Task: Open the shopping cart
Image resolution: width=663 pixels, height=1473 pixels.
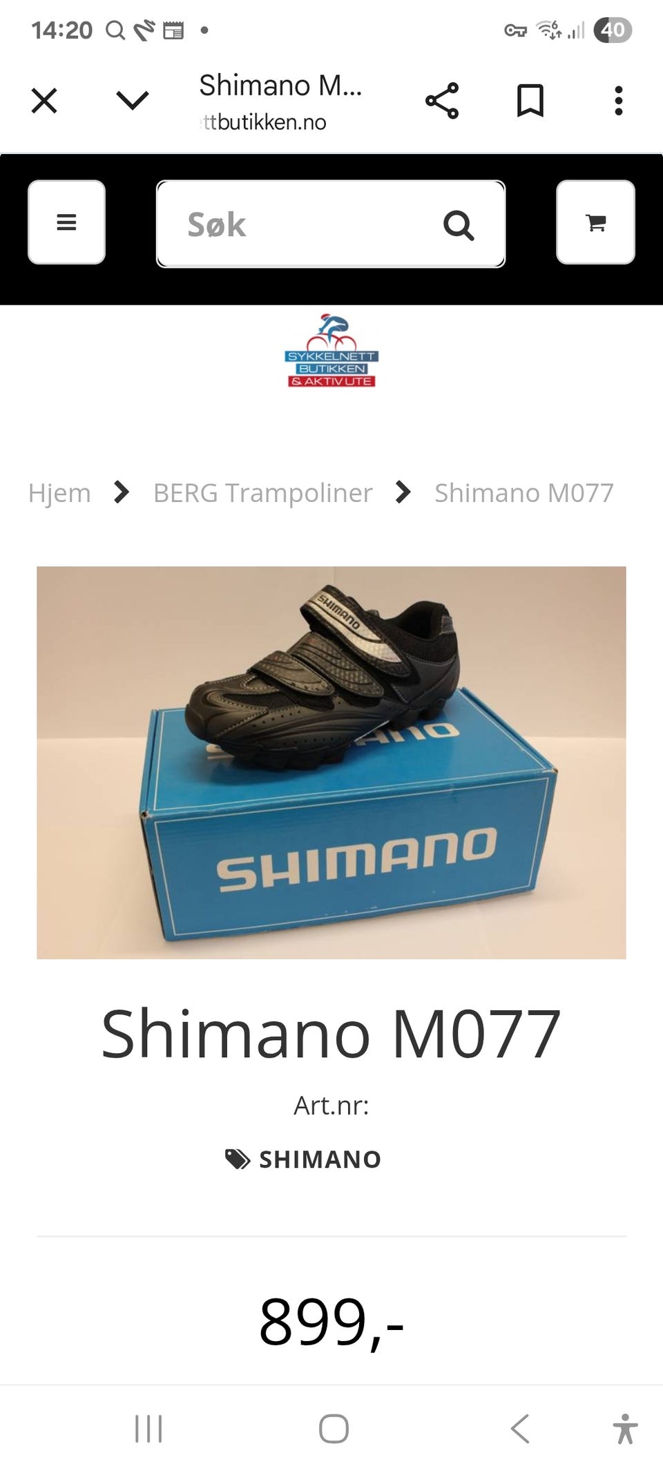Action: [x=595, y=222]
